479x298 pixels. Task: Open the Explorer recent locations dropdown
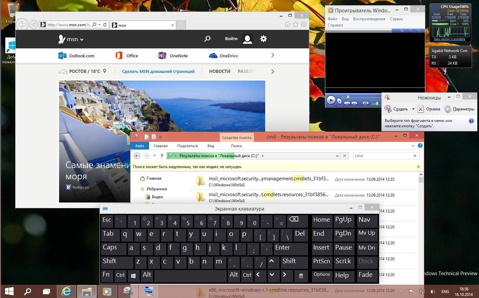(x=154, y=156)
